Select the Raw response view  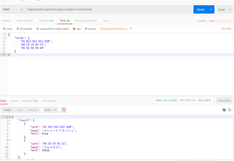click(x=19, y=110)
